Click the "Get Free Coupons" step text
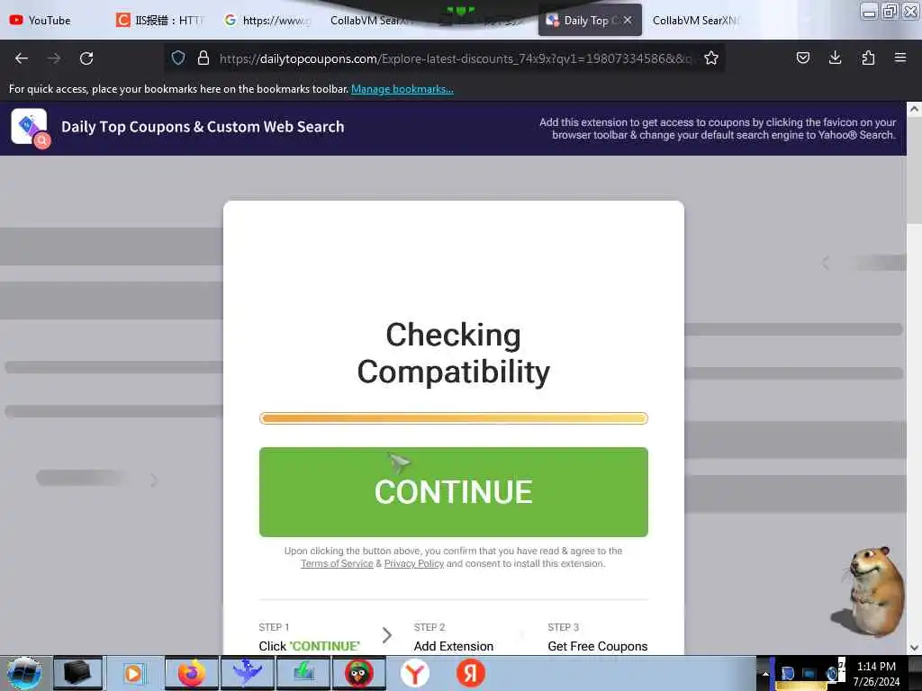Image resolution: width=922 pixels, height=691 pixels. click(x=598, y=646)
